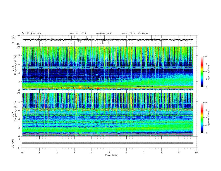Click the 'ch.3(V)' axis label

13,143
